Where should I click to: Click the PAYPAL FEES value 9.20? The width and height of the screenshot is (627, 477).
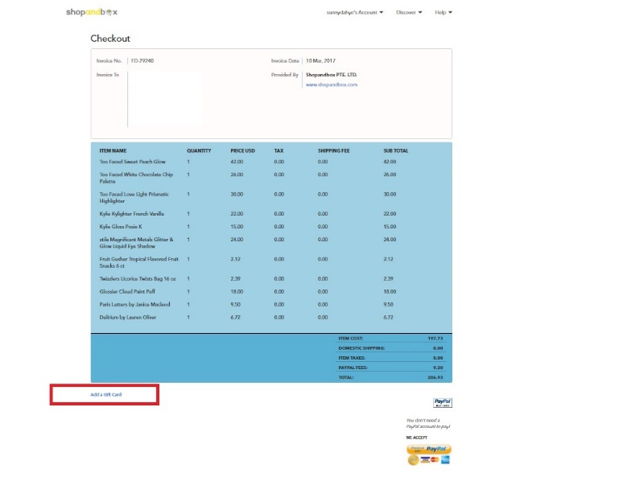pos(438,368)
